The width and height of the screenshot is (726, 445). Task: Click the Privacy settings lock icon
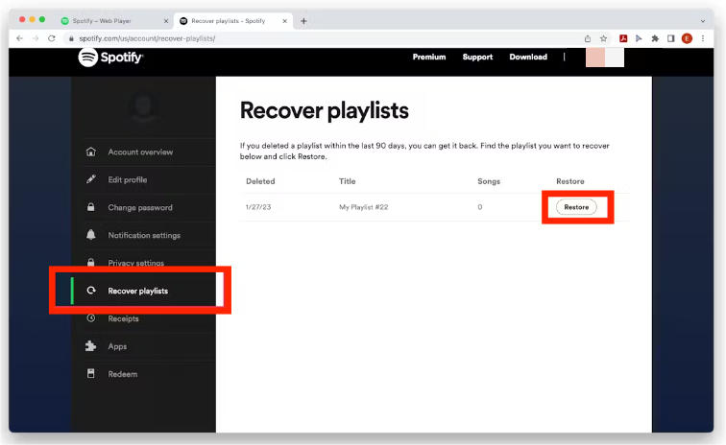[90, 262]
